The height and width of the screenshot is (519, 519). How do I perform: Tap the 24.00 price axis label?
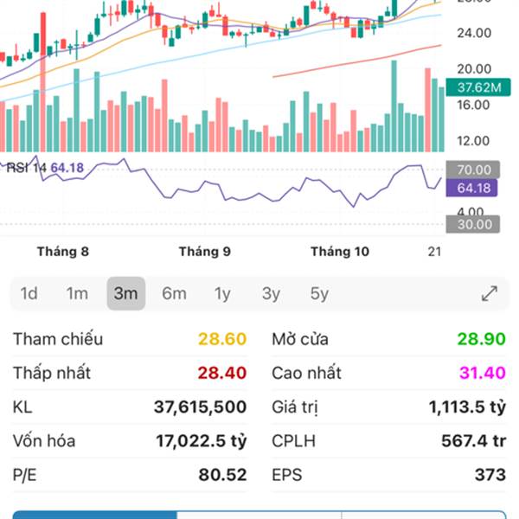click(x=474, y=33)
